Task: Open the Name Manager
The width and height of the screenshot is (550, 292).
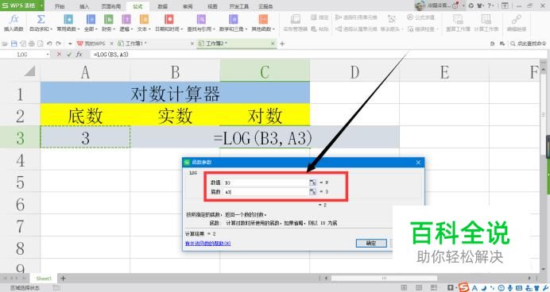Action: coord(296,22)
